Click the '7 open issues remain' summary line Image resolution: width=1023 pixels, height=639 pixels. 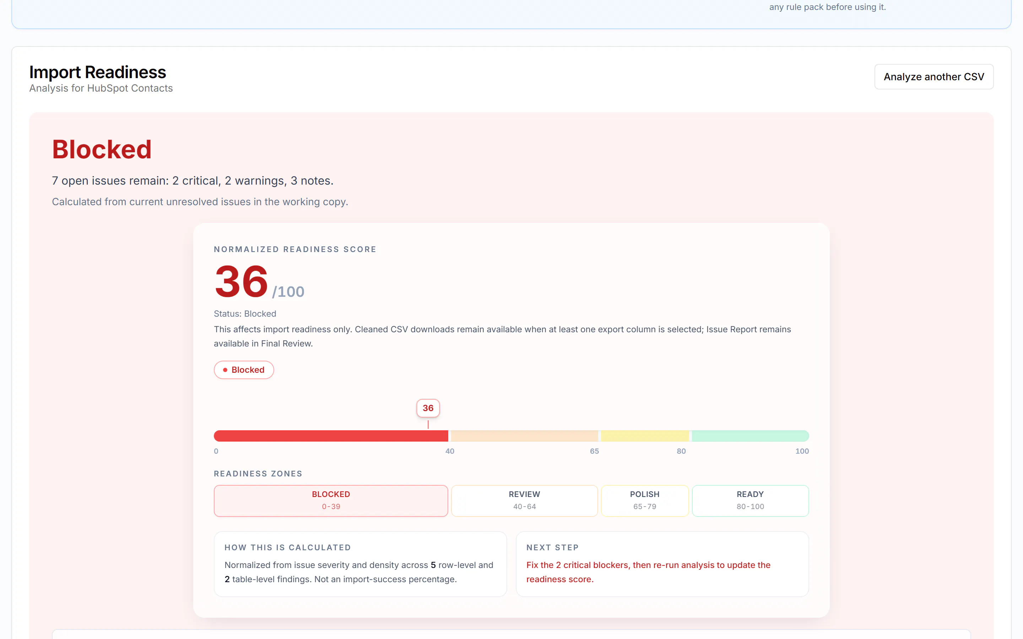[x=193, y=181]
